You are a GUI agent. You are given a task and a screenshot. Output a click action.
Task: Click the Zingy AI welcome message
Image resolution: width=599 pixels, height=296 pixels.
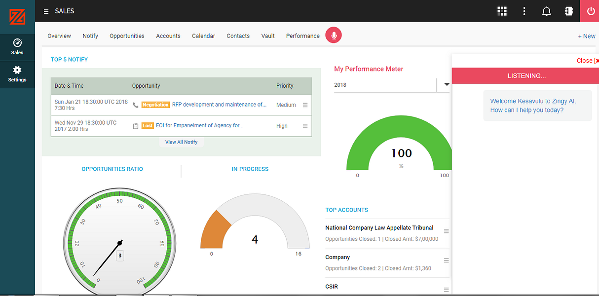tap(537, 106)
